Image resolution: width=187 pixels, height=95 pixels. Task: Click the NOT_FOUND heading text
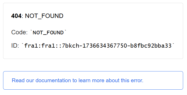pyautogui.click(x=44, y=16)
